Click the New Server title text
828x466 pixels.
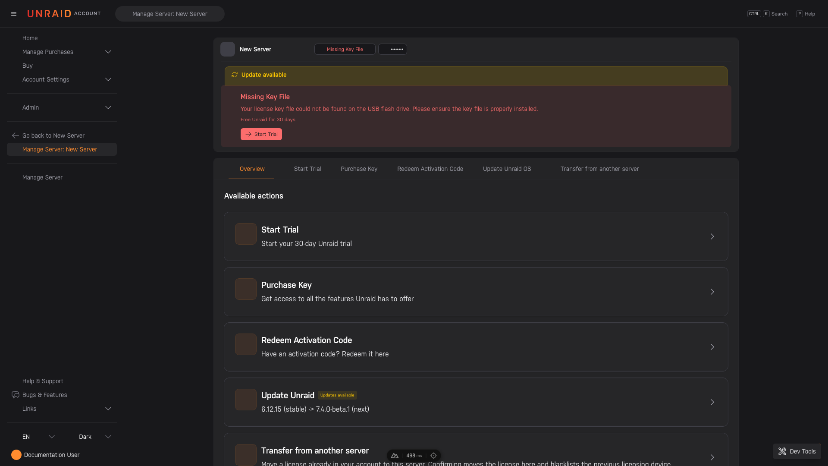[255, 49]
